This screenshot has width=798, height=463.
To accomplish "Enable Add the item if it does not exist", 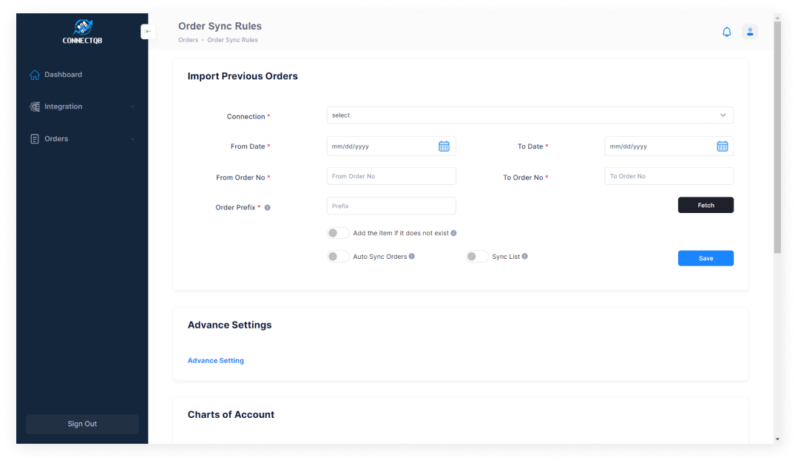I will point(338,233).
